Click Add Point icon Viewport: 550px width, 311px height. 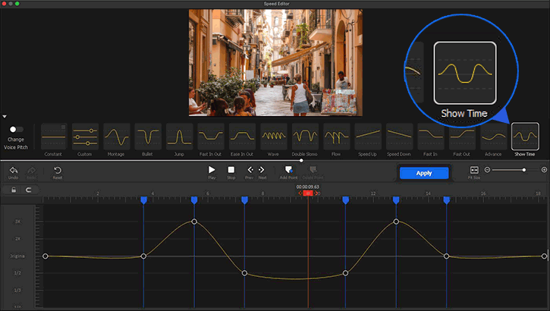coord(289,171)
